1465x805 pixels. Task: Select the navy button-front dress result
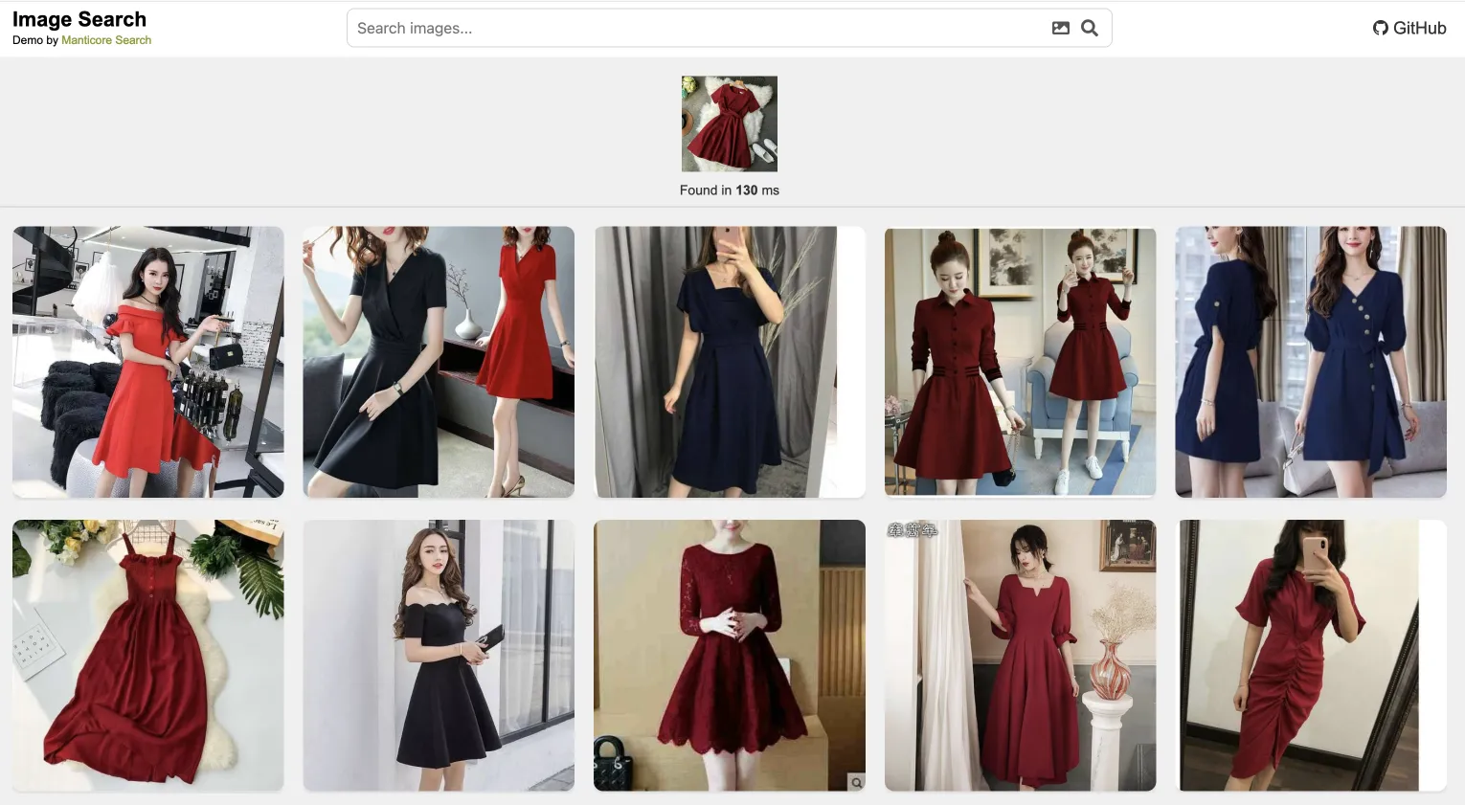pyautogui.click(x=1310, y=362)
